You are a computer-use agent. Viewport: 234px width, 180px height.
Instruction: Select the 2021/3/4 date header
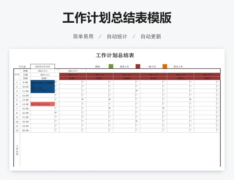tap(126, 75)
